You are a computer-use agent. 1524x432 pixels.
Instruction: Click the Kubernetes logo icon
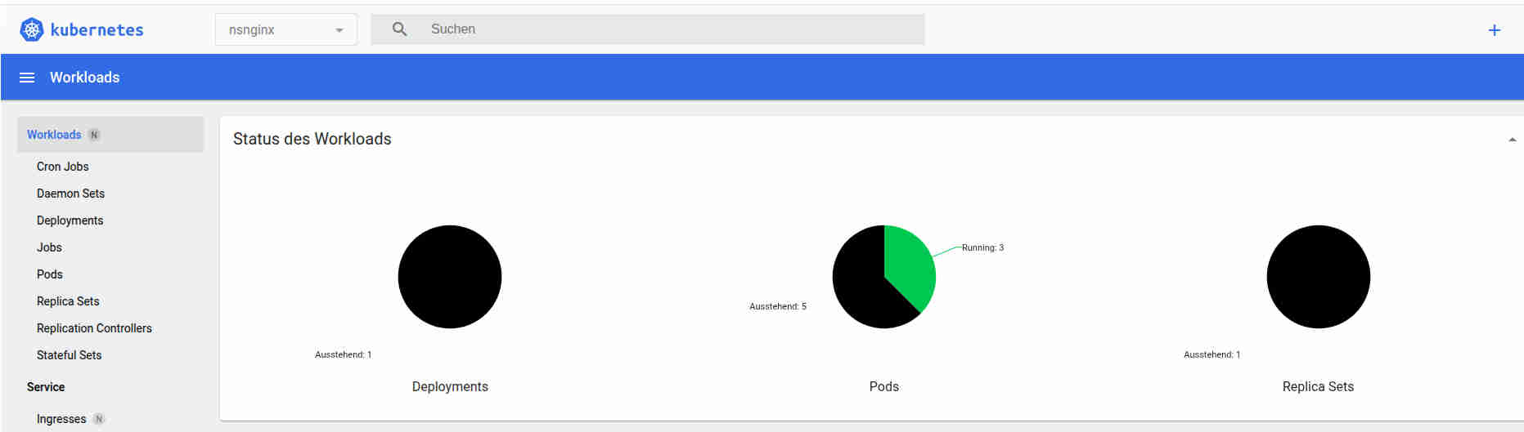click(32, 30)
